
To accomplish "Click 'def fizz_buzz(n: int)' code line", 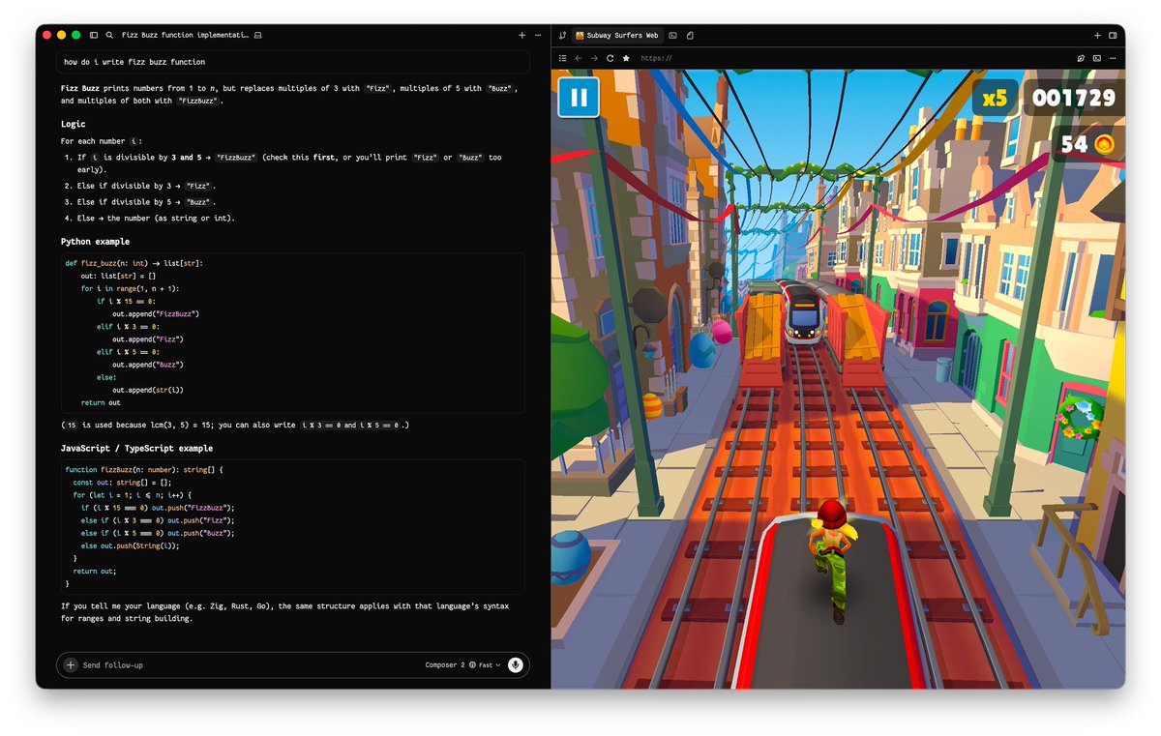I will click(134, 263).
